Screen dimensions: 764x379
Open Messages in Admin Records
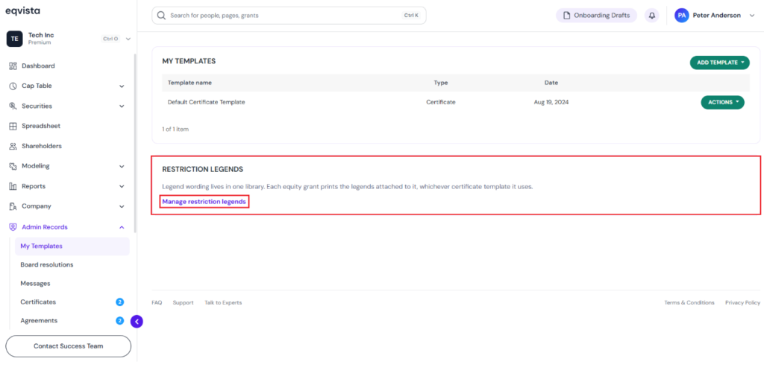click(35, 284)
